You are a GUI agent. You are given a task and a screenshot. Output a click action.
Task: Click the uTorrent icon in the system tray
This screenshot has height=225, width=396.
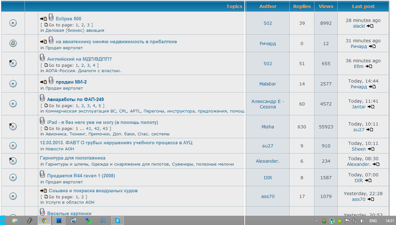point(332,221)
